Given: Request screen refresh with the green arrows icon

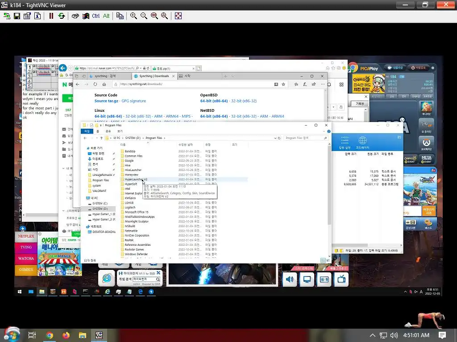Looking at the screenshot, I should click(x=62, y=16).
